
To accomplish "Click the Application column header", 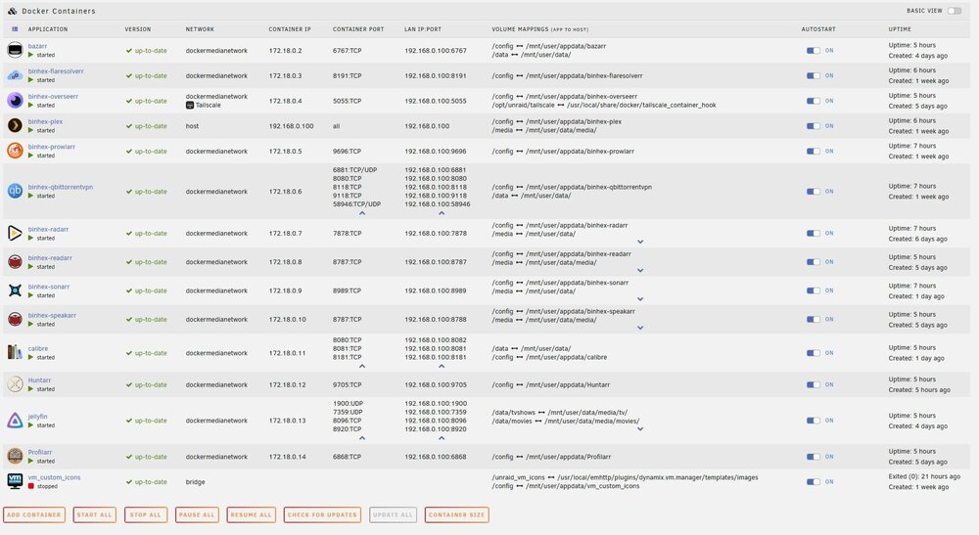I will pos(48,29).
